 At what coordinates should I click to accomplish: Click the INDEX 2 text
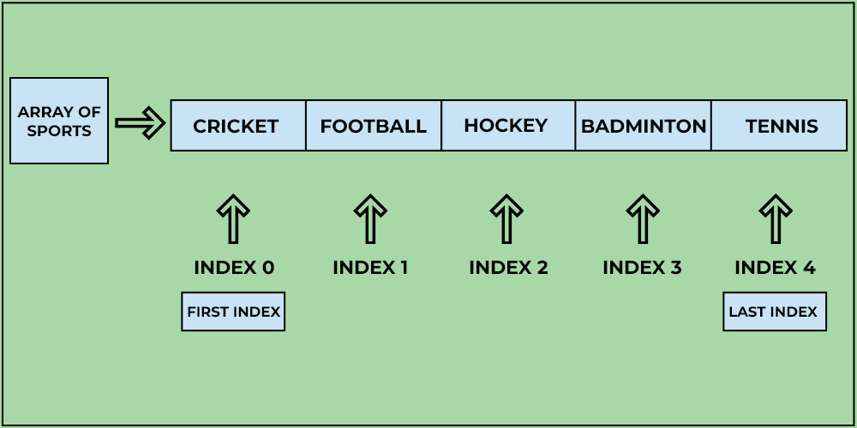508,267
